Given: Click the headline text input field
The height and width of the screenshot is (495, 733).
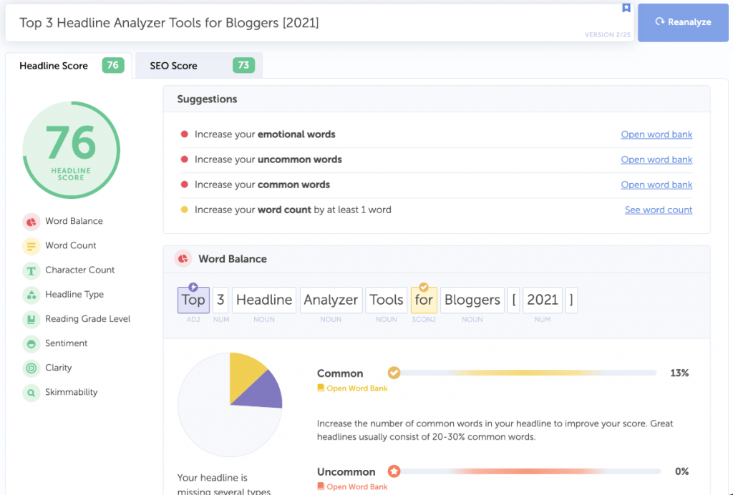Looking at the screenshot, I should coord(286,23).
